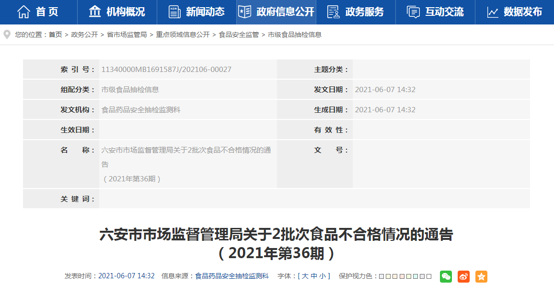Open the 省市场监管局 breadcrumb link

tap(127, 35)
